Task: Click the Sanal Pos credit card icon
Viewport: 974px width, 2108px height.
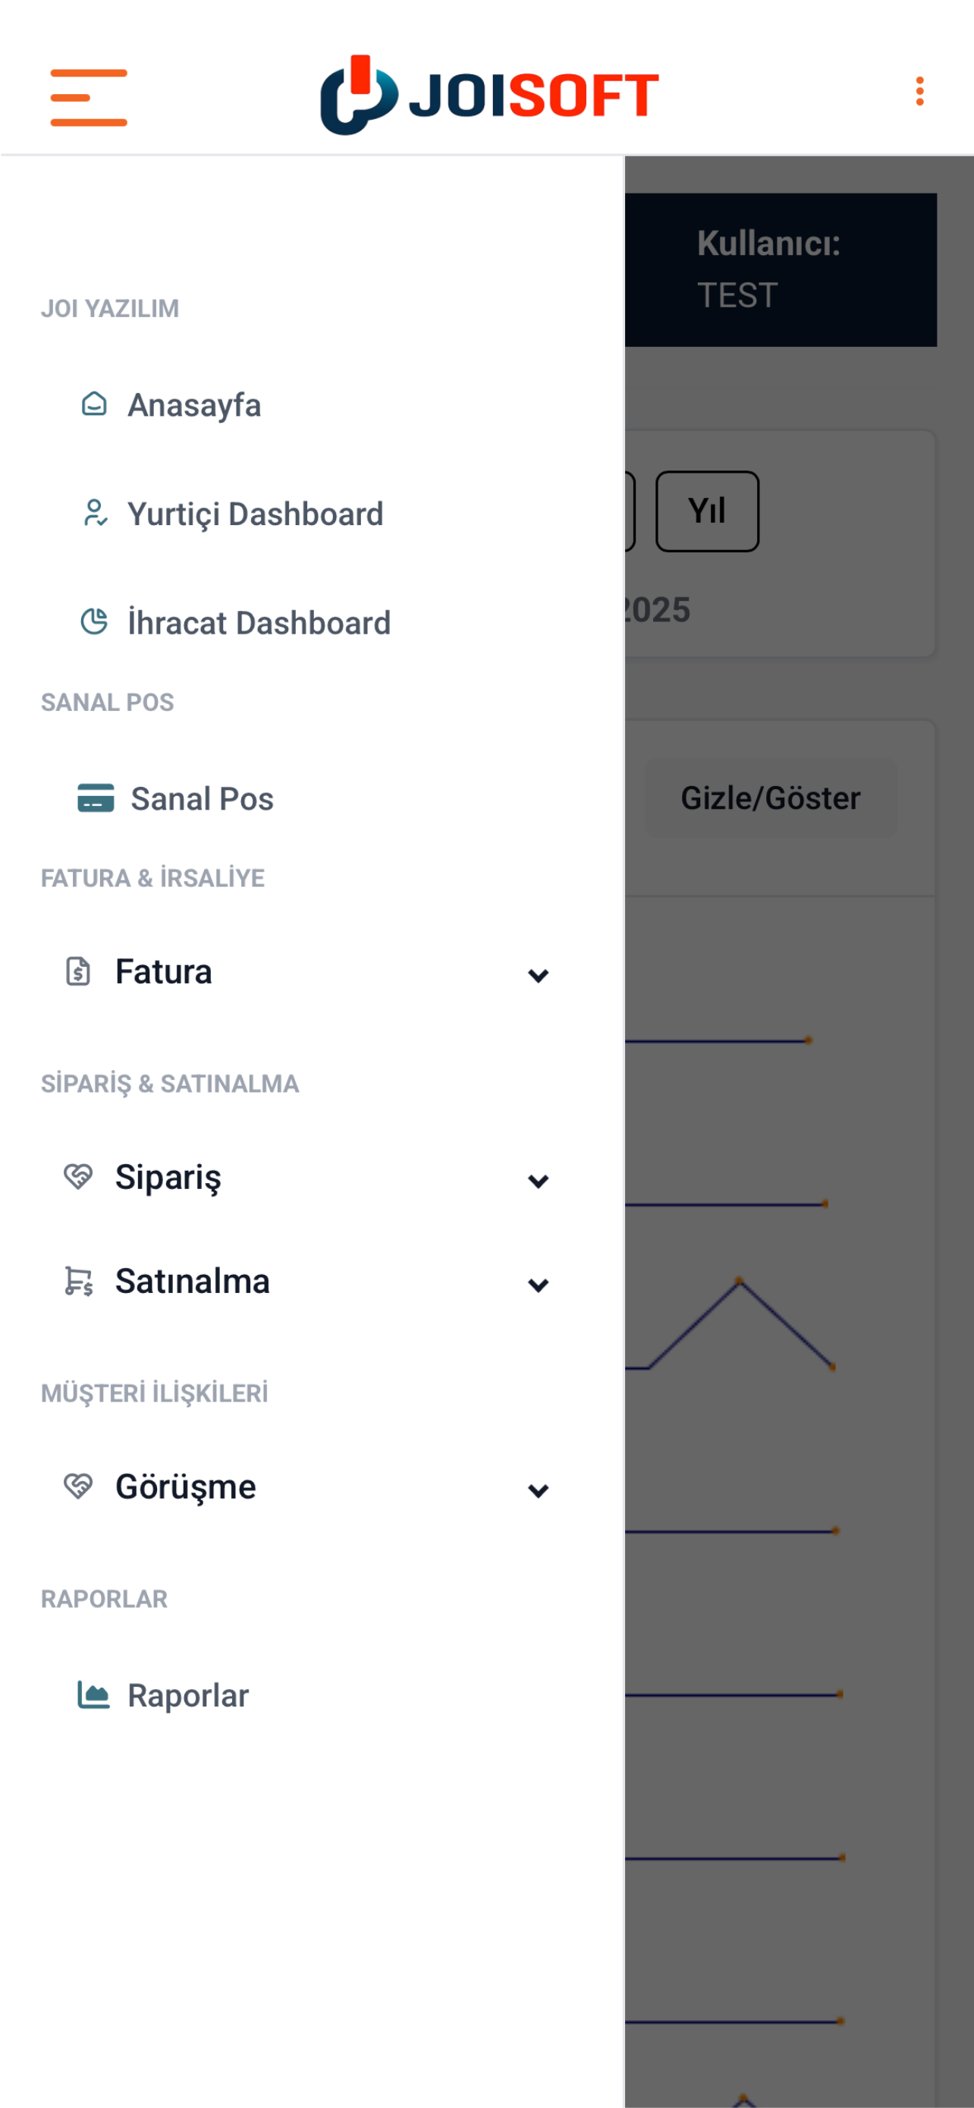Action: pyautogui.click(x=96, y=798)
